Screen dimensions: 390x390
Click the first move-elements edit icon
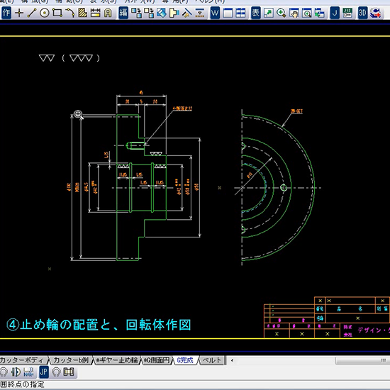[136, 13]
